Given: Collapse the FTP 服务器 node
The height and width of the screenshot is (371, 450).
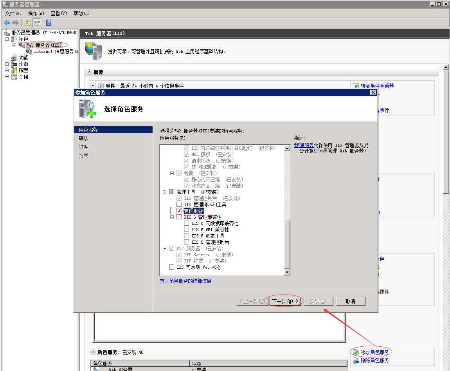Looking at the screenshot, I should [x=164, y=249].
